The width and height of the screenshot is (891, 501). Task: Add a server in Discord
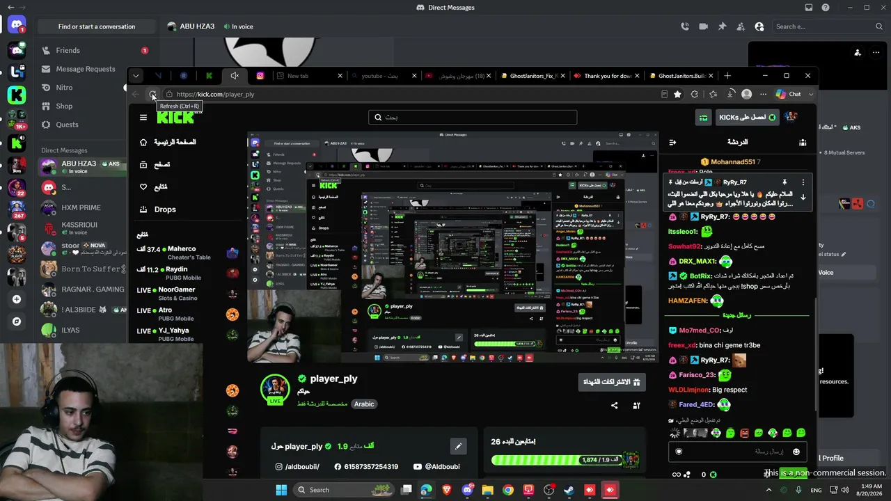17,299
